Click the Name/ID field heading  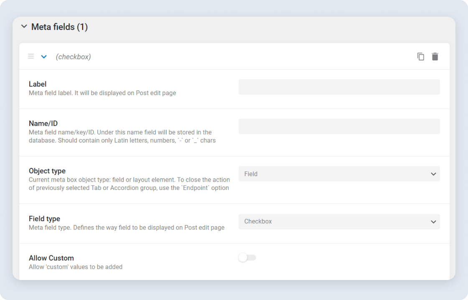43,123
